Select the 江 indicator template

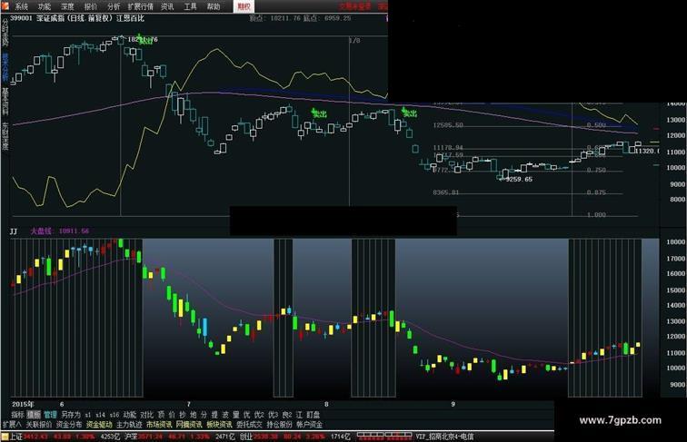(x=299, y=415)
